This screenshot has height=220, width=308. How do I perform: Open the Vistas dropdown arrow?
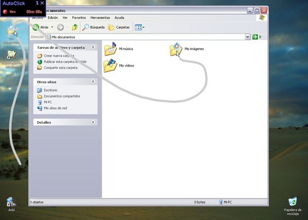[143, 27]
